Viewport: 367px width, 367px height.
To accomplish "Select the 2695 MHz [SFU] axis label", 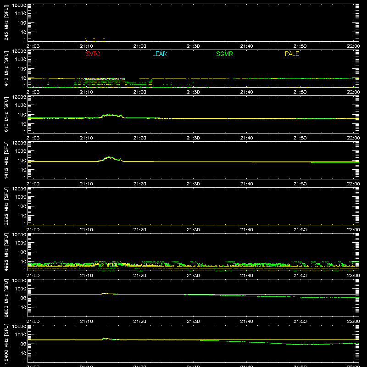I will (6, 206).
